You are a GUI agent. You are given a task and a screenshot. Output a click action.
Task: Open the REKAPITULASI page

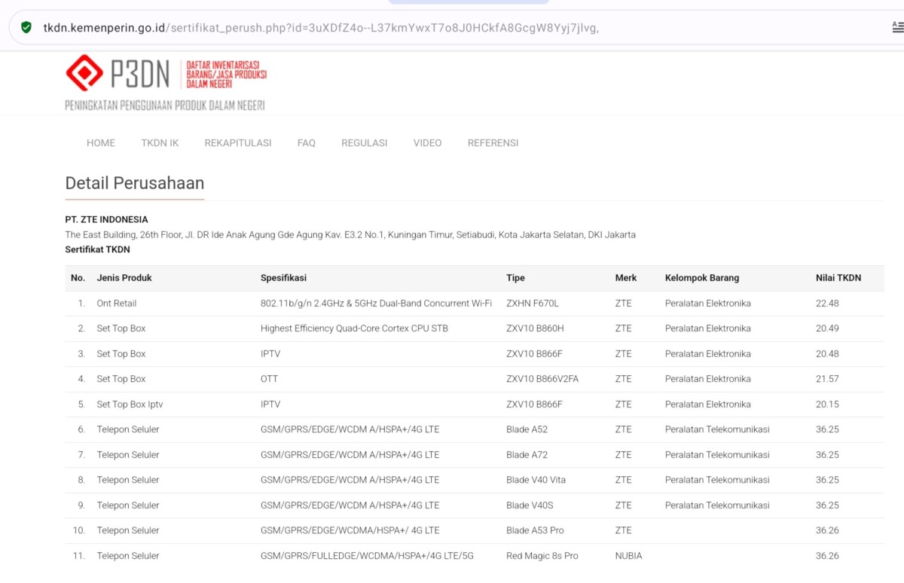238,143
